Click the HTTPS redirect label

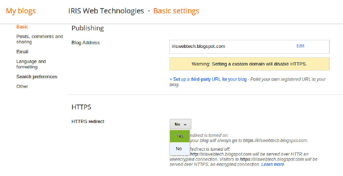coord(88,122)
